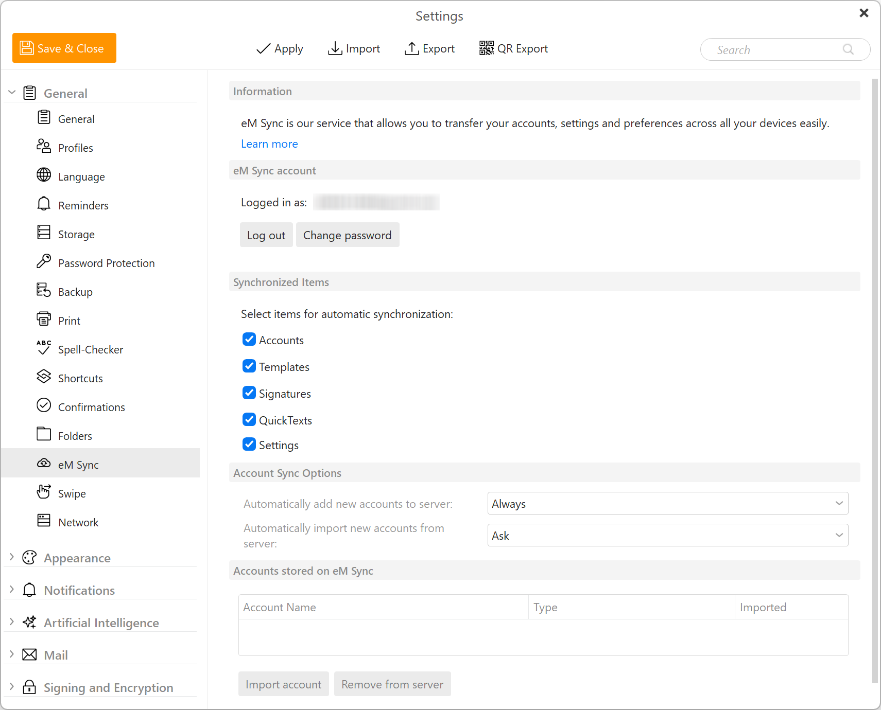Image resolution: width=881 pixels, height=710 pixels.
Task: Click the Save & Close button
Action: coord(64,48)
